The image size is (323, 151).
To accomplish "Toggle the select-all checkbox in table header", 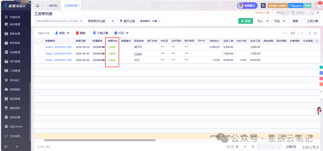I will [x=39, y=41].
